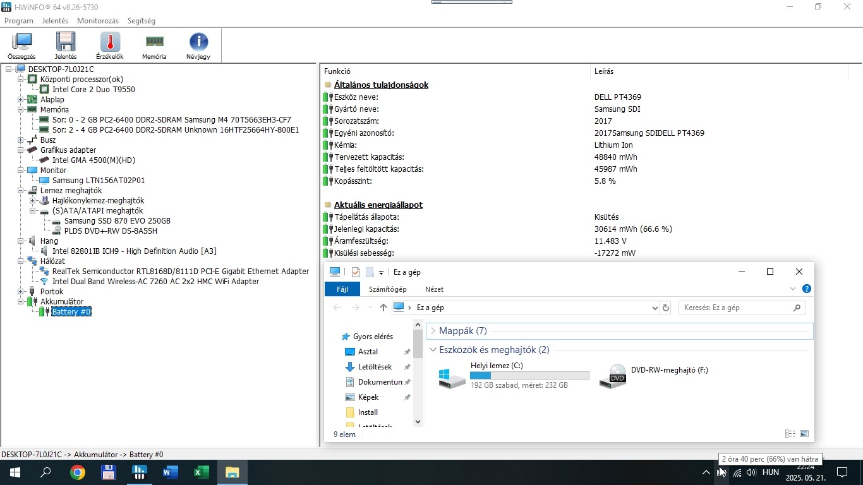This screenshot has width=863, height=485.
Task: Select the Battery #0 tree item
Action: point(71,312)
